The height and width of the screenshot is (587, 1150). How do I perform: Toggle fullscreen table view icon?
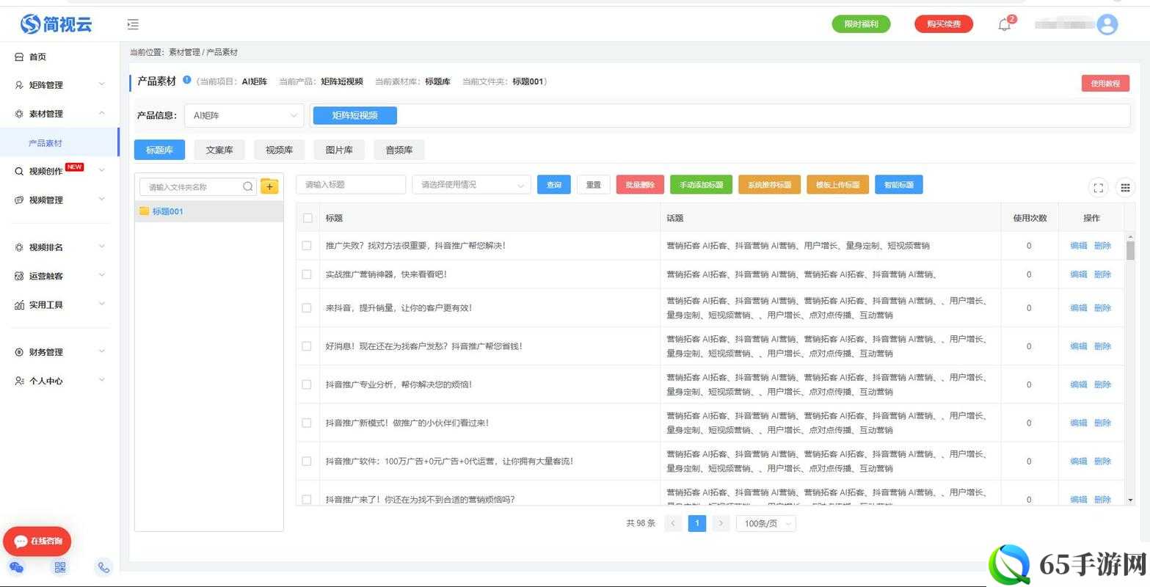[x=1098, y=188]
